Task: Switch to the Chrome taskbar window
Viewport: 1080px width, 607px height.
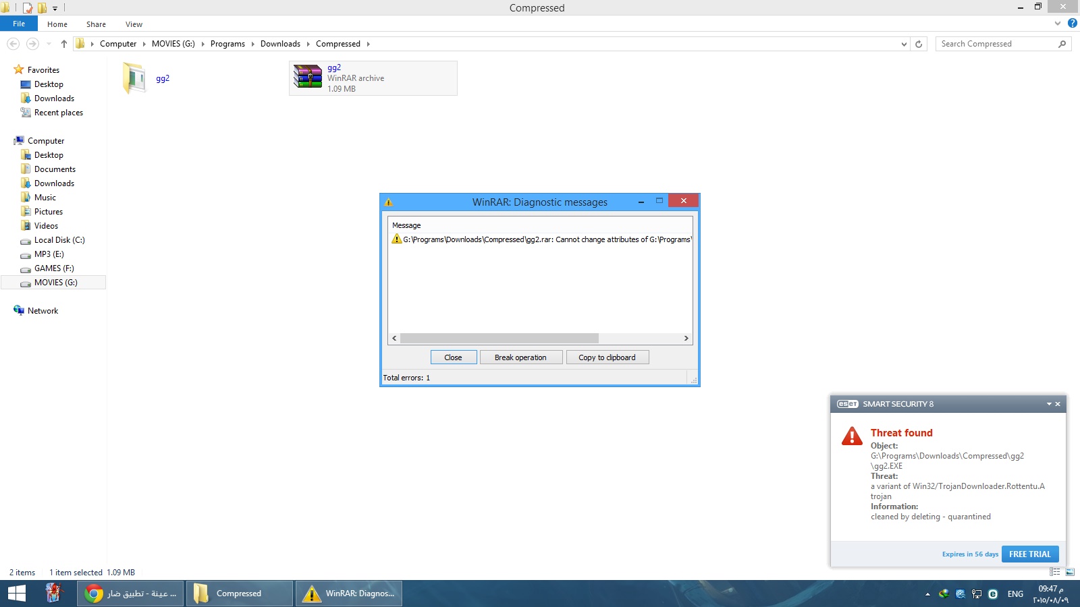Action: coord(130,594)
